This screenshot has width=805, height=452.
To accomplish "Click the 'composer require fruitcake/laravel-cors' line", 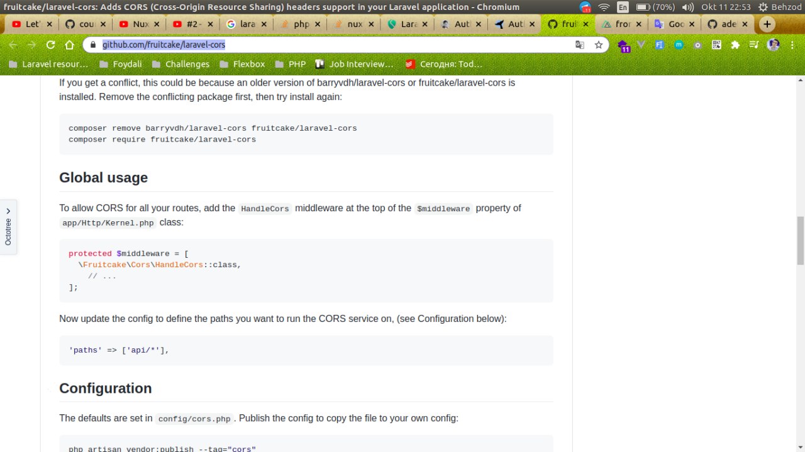I will (x=162, y=140).
